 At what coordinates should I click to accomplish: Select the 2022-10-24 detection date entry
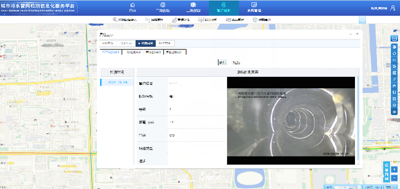click(117, 82)
